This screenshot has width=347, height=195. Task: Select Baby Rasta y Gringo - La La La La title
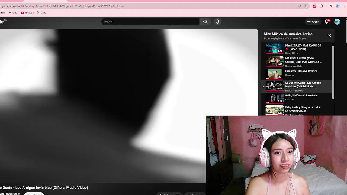point(303,109)
